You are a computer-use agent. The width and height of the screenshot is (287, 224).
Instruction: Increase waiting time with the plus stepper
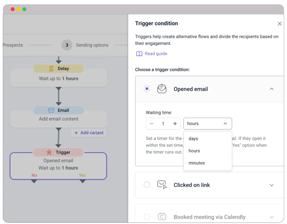[175, 123]
